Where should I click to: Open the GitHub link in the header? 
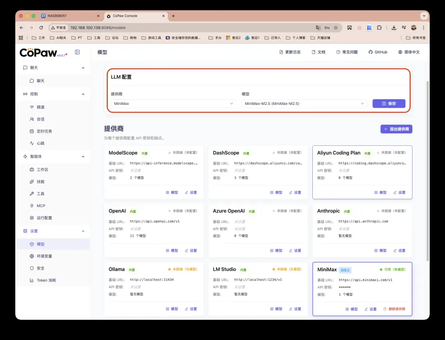point(378,52)
